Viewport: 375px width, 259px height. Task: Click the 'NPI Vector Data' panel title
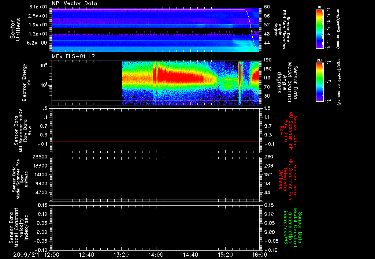74,3
